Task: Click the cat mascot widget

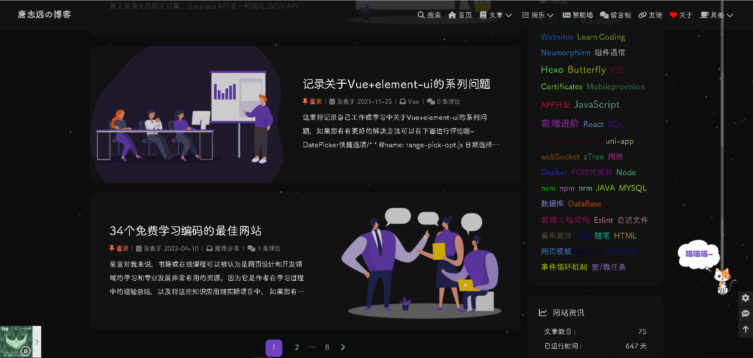Action: click(x=722, y=281)
